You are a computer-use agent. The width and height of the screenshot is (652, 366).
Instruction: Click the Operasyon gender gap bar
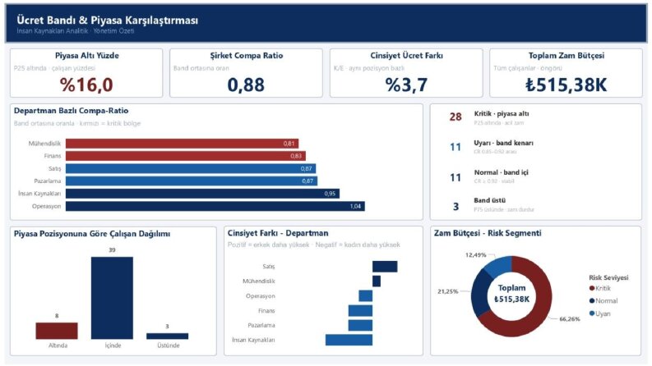(x=366, y=296)
